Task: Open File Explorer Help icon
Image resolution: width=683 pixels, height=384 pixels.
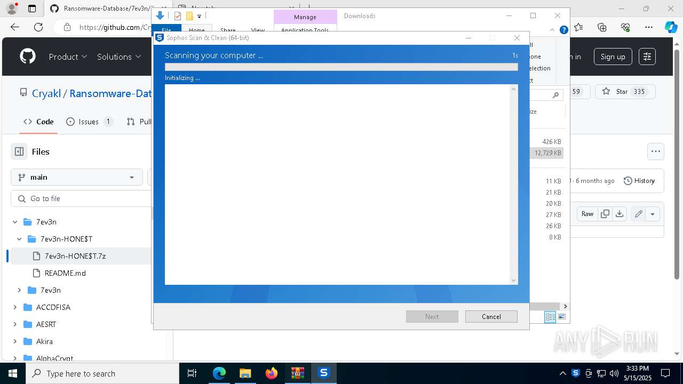Action: [x=563, y=30]
